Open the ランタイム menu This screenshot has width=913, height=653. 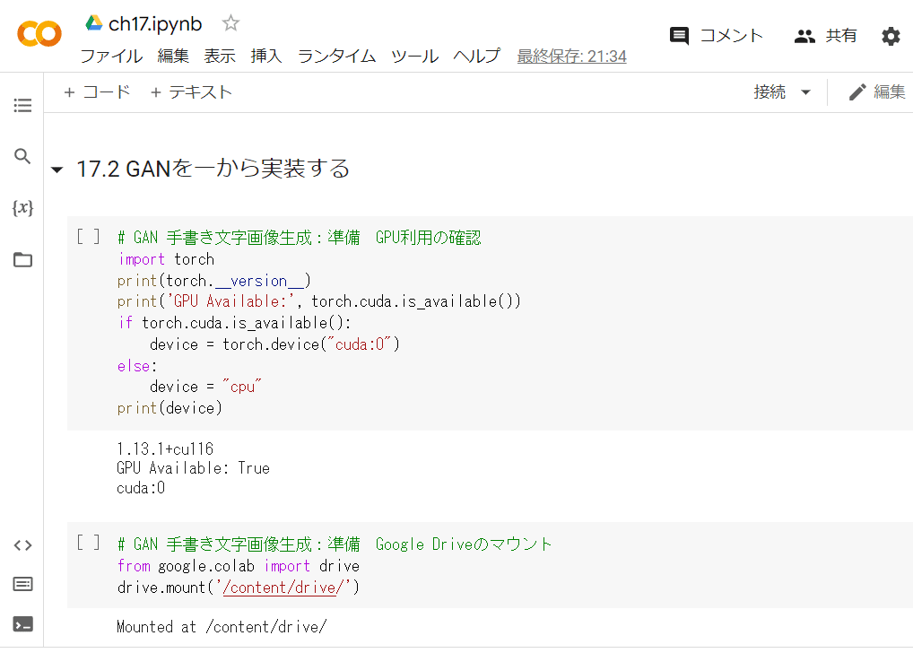point(336,56)
